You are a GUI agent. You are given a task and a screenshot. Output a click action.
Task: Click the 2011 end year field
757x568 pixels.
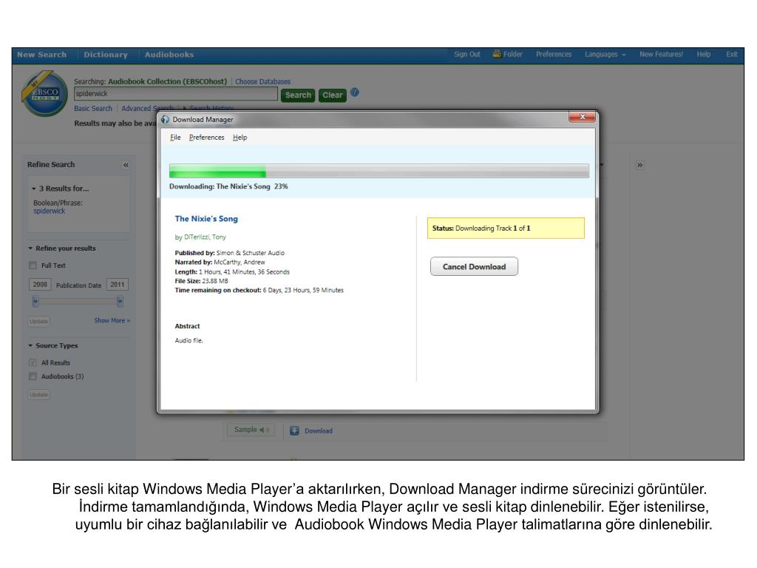click(118, 285)
